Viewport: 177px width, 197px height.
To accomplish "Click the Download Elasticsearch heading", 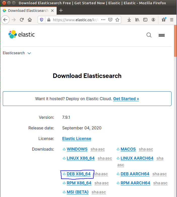I will click(x=87, y=76).
